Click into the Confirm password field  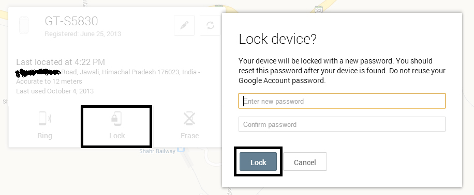[342, 124]
